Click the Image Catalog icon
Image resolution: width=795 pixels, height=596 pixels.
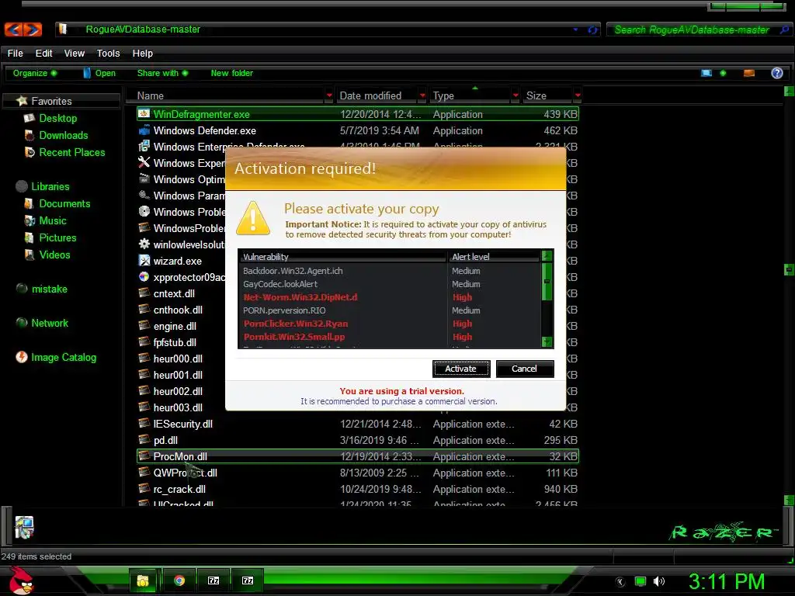click(21, 357)
